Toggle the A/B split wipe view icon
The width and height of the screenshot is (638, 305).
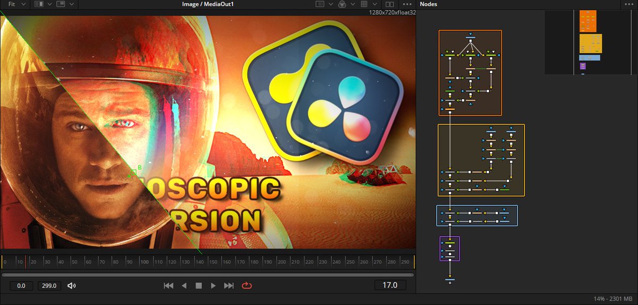39,4
